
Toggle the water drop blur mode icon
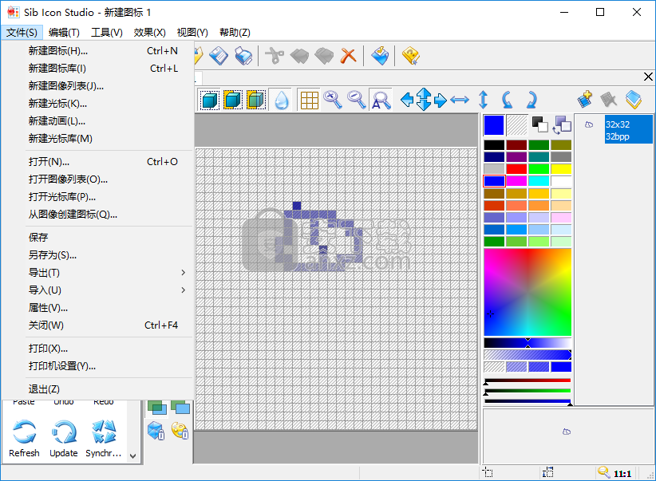282,100
